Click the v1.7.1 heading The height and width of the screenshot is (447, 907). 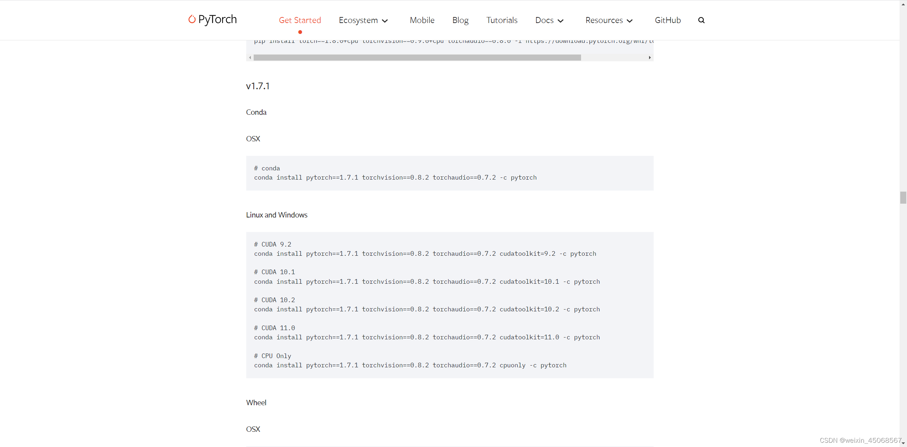[x=258, y=86]
